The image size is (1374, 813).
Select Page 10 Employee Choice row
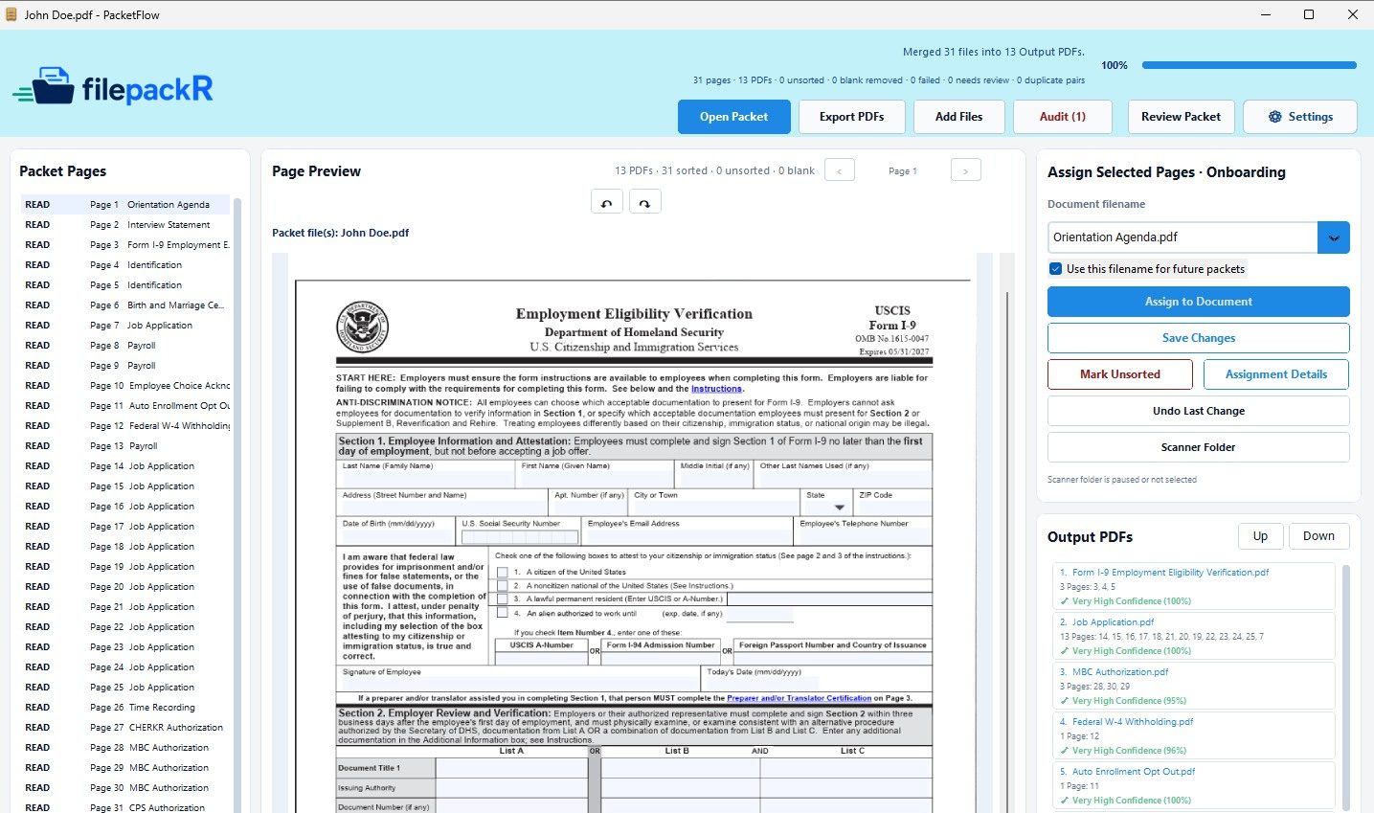[x=125, y=386]
